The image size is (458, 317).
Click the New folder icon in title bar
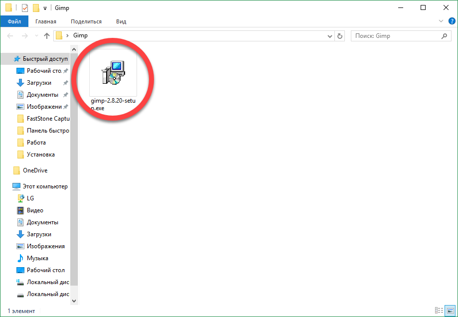click(36, 8)
